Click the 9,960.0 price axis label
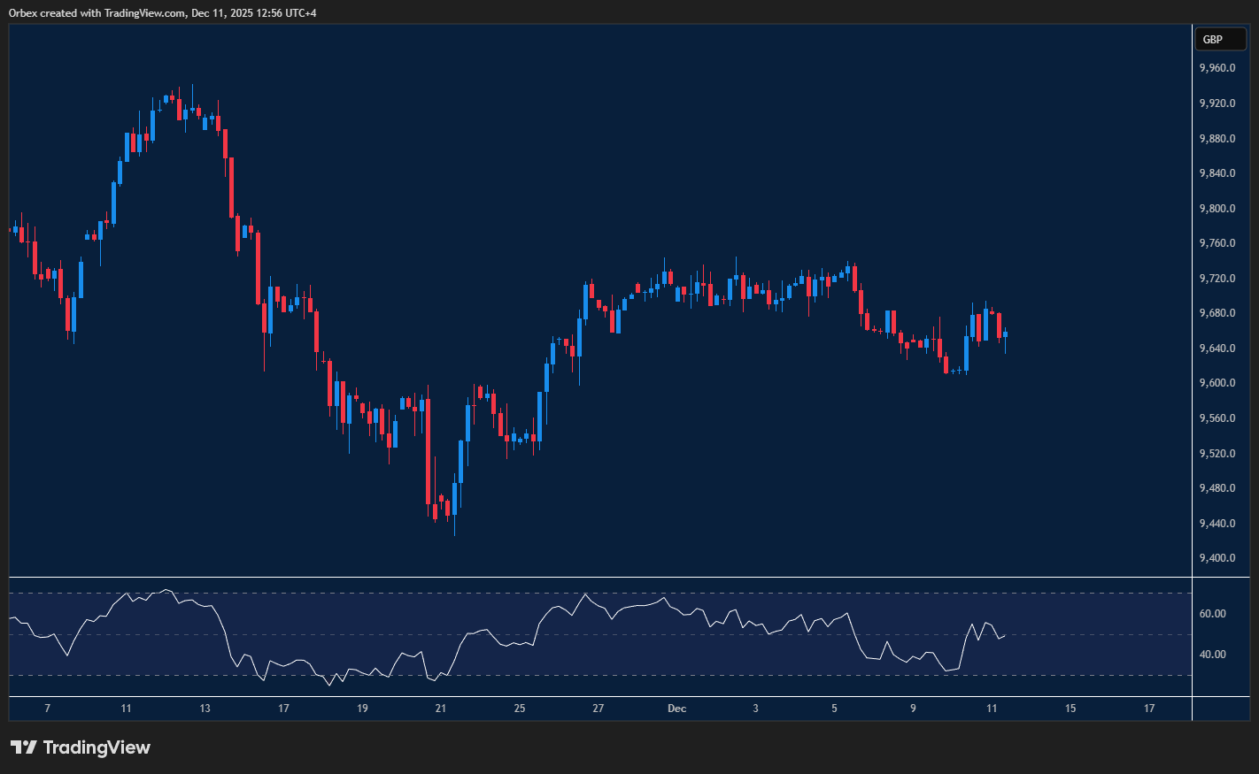 [x=1217, y=68]
